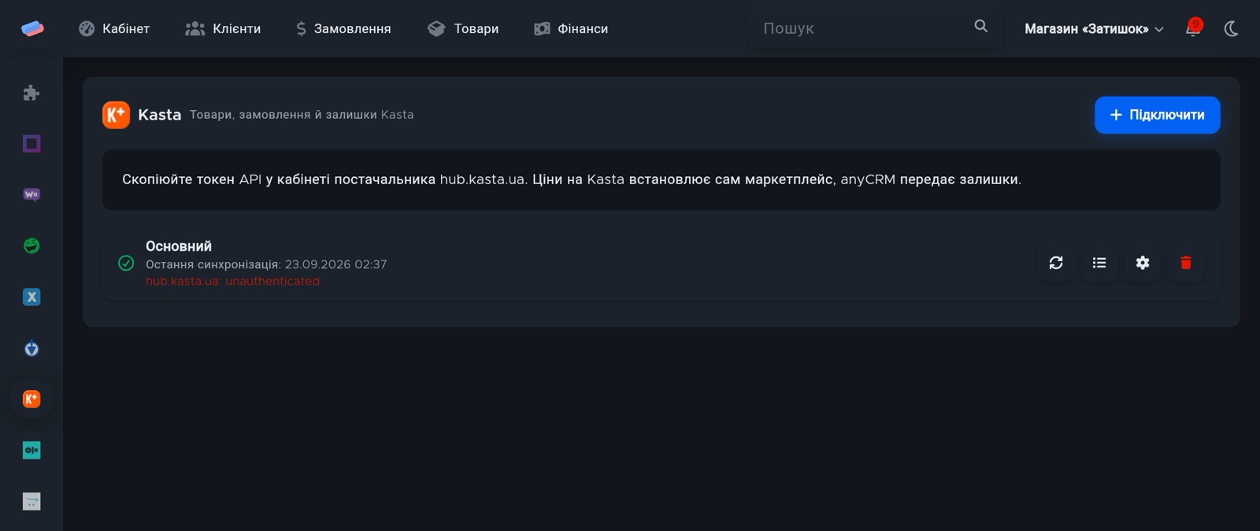The width and height of the screenshot is (1260, 531).
Task: Open the shopping cart integration in sidebar
Action: tap(31, 501)
